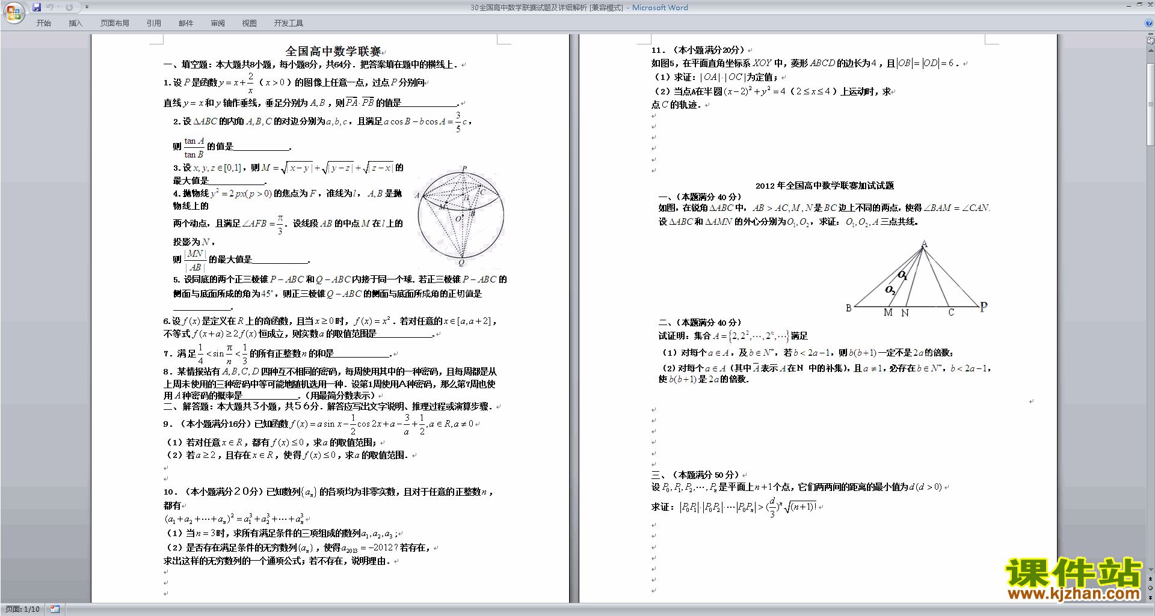Toggle the ruler view icon above scrollbar
1155x616 pixels.
tap(1151, 41)
